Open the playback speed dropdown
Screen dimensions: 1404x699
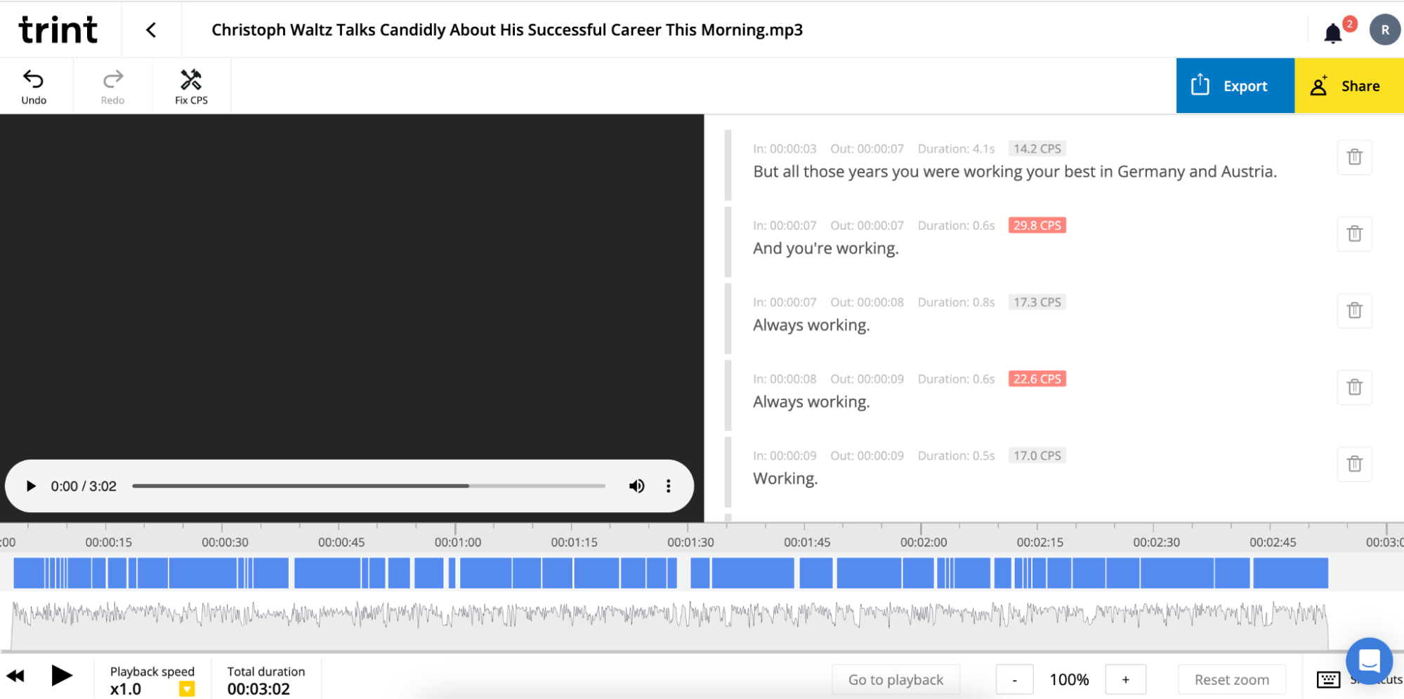point(187,688)
